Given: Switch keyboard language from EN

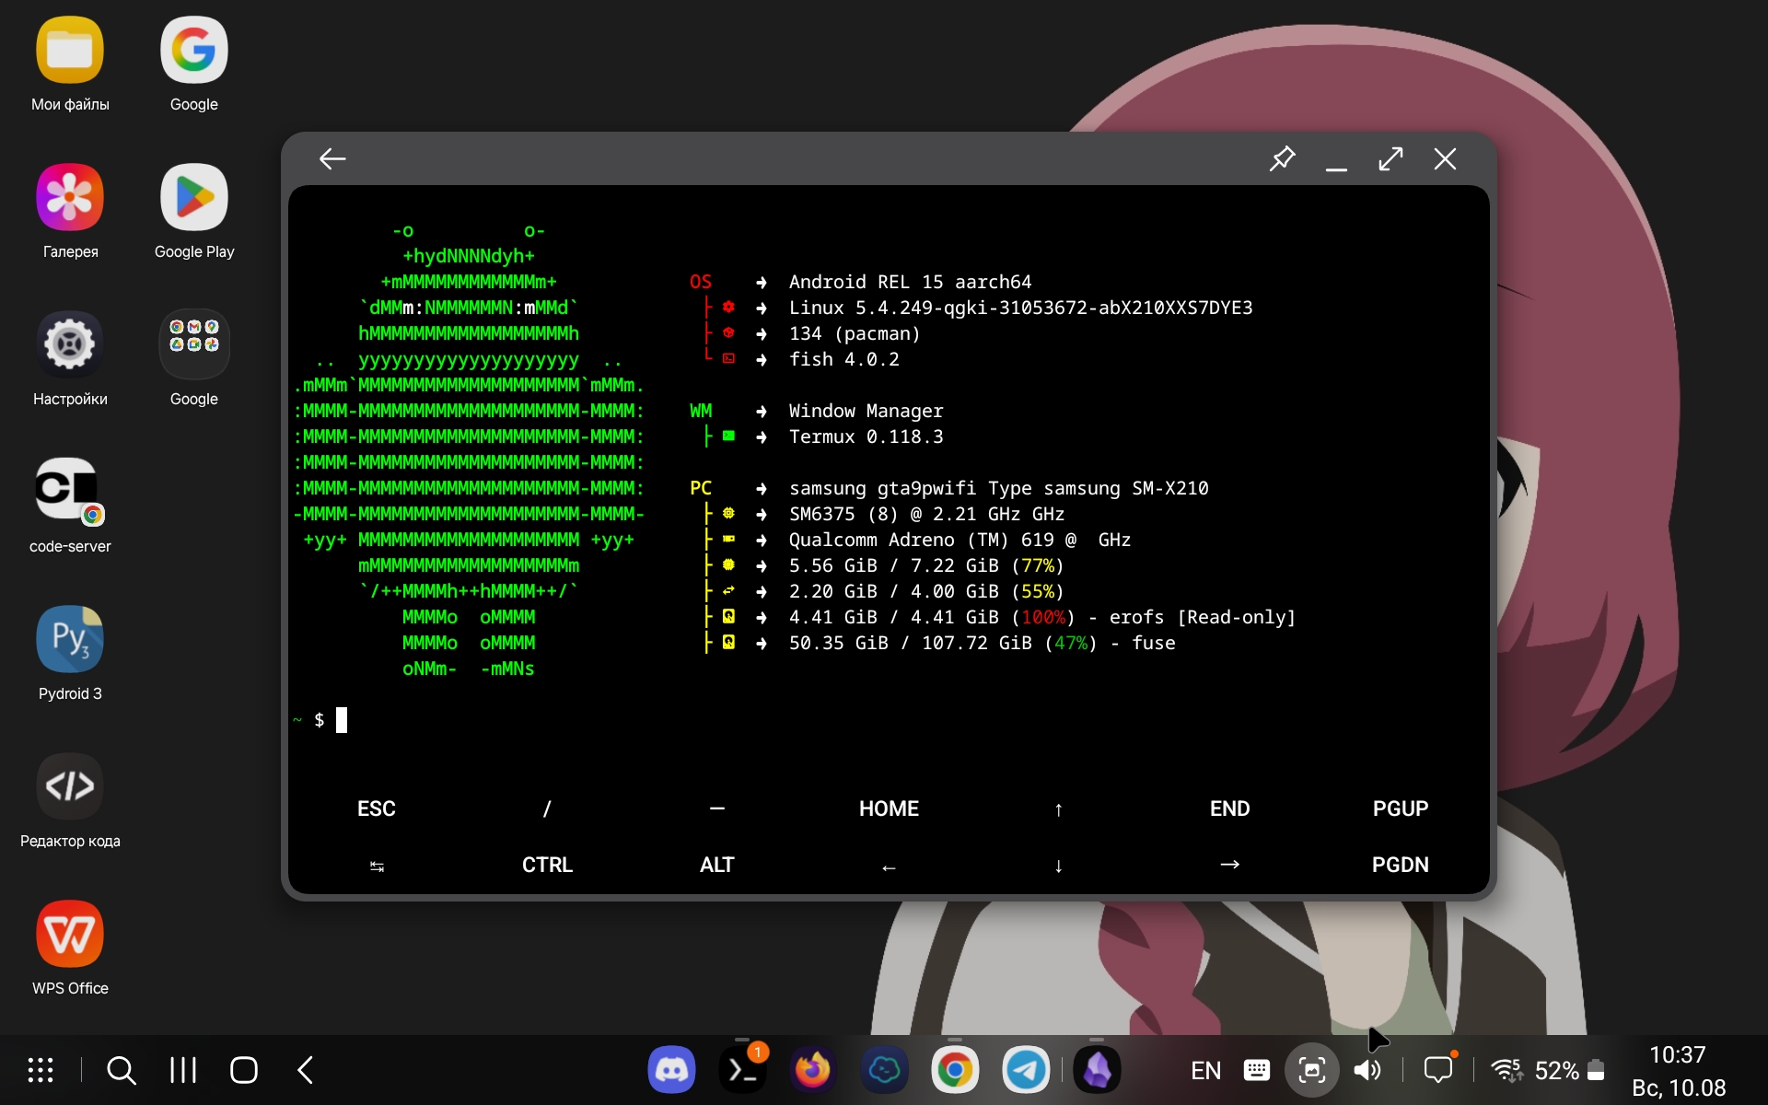Looking at the screenshot, I should 1204,1069.
